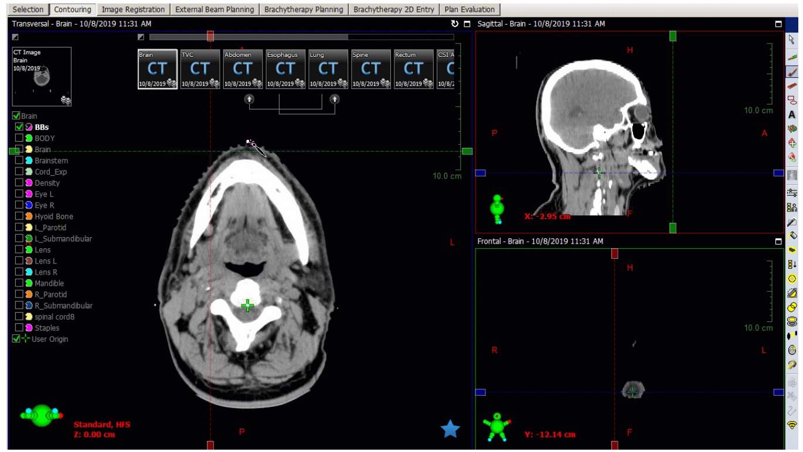
Task: Click the rectangle and ellipse shape tool
Action: point(792,100)
